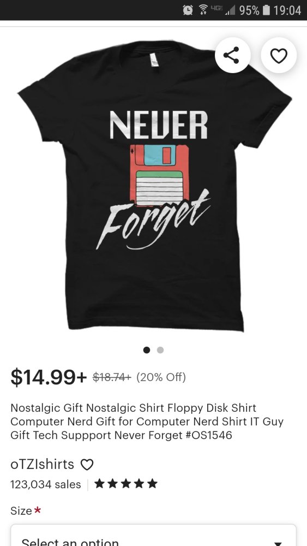307x546 pixels.
Task: Open the oTZIshirts shop page
Action: pyautogui.click(x=42, y=464)
